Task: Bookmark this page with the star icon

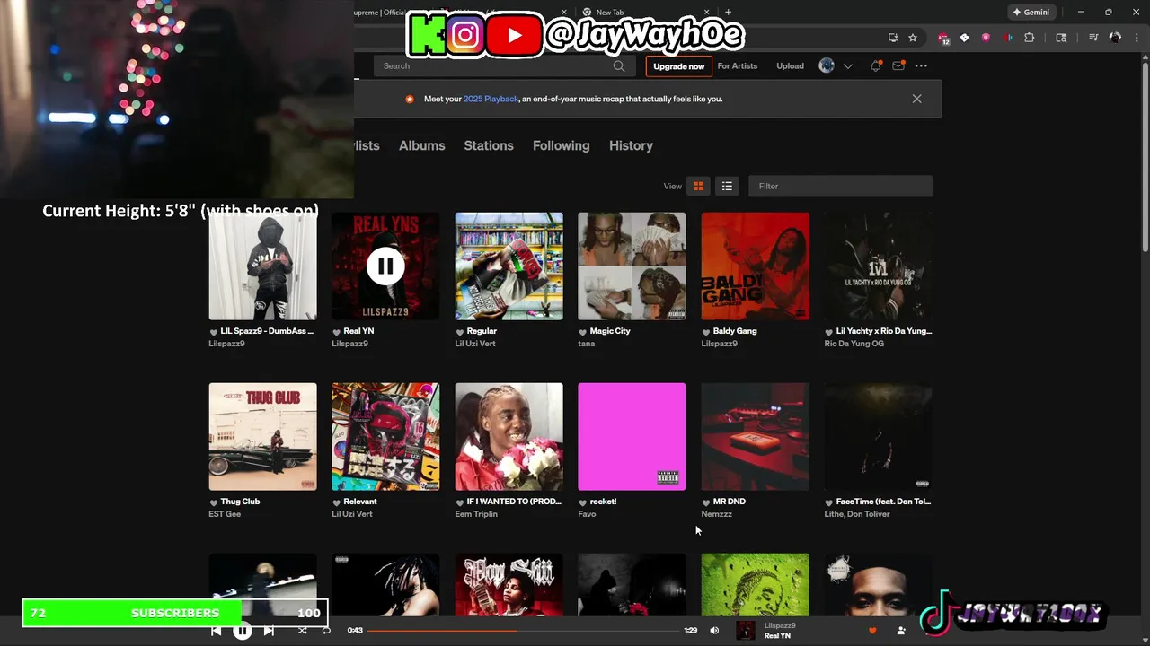Action: tap(913, 38)
